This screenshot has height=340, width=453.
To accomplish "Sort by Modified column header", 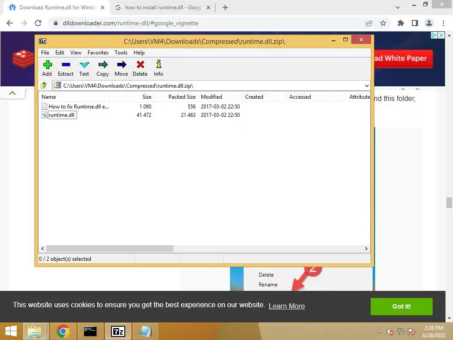I will point(220,97).
